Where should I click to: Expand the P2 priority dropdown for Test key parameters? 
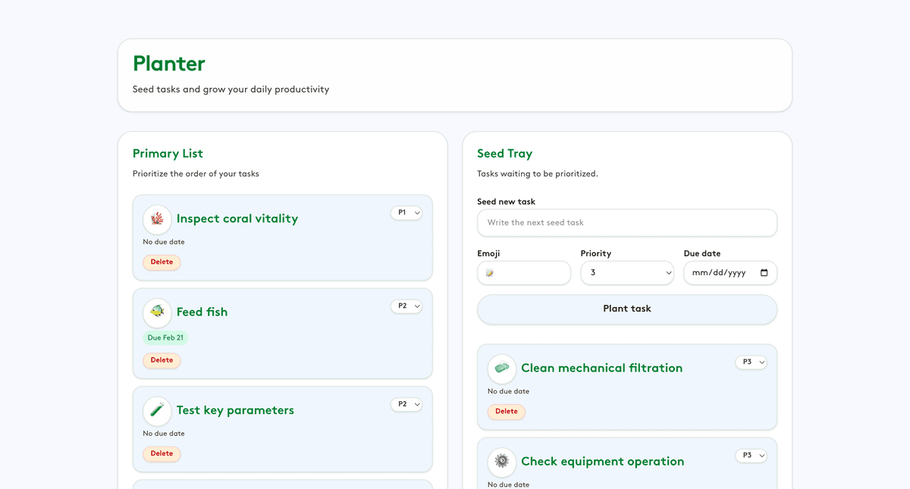pyautogui.click(x=406, y=405)
